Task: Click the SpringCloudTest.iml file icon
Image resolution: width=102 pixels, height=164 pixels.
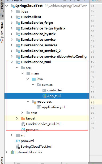Action: 18,147
